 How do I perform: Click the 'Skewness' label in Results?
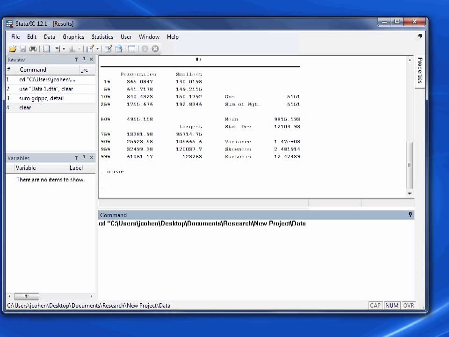(238, 149)
